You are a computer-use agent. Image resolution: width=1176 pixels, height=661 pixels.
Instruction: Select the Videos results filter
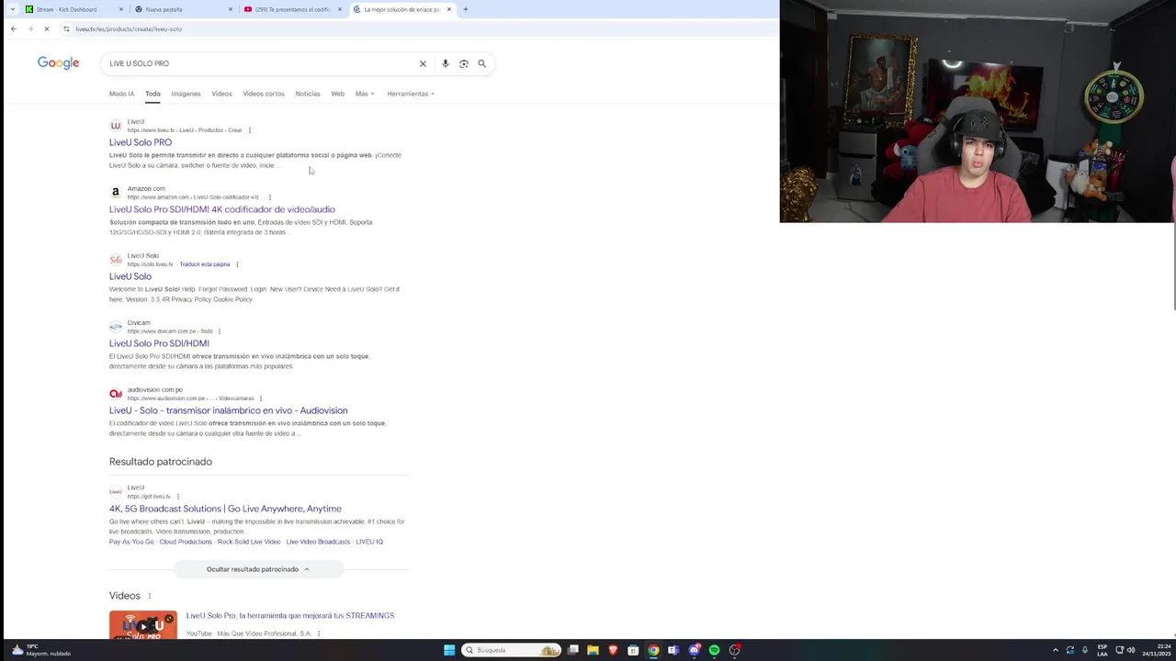(221, 94)
